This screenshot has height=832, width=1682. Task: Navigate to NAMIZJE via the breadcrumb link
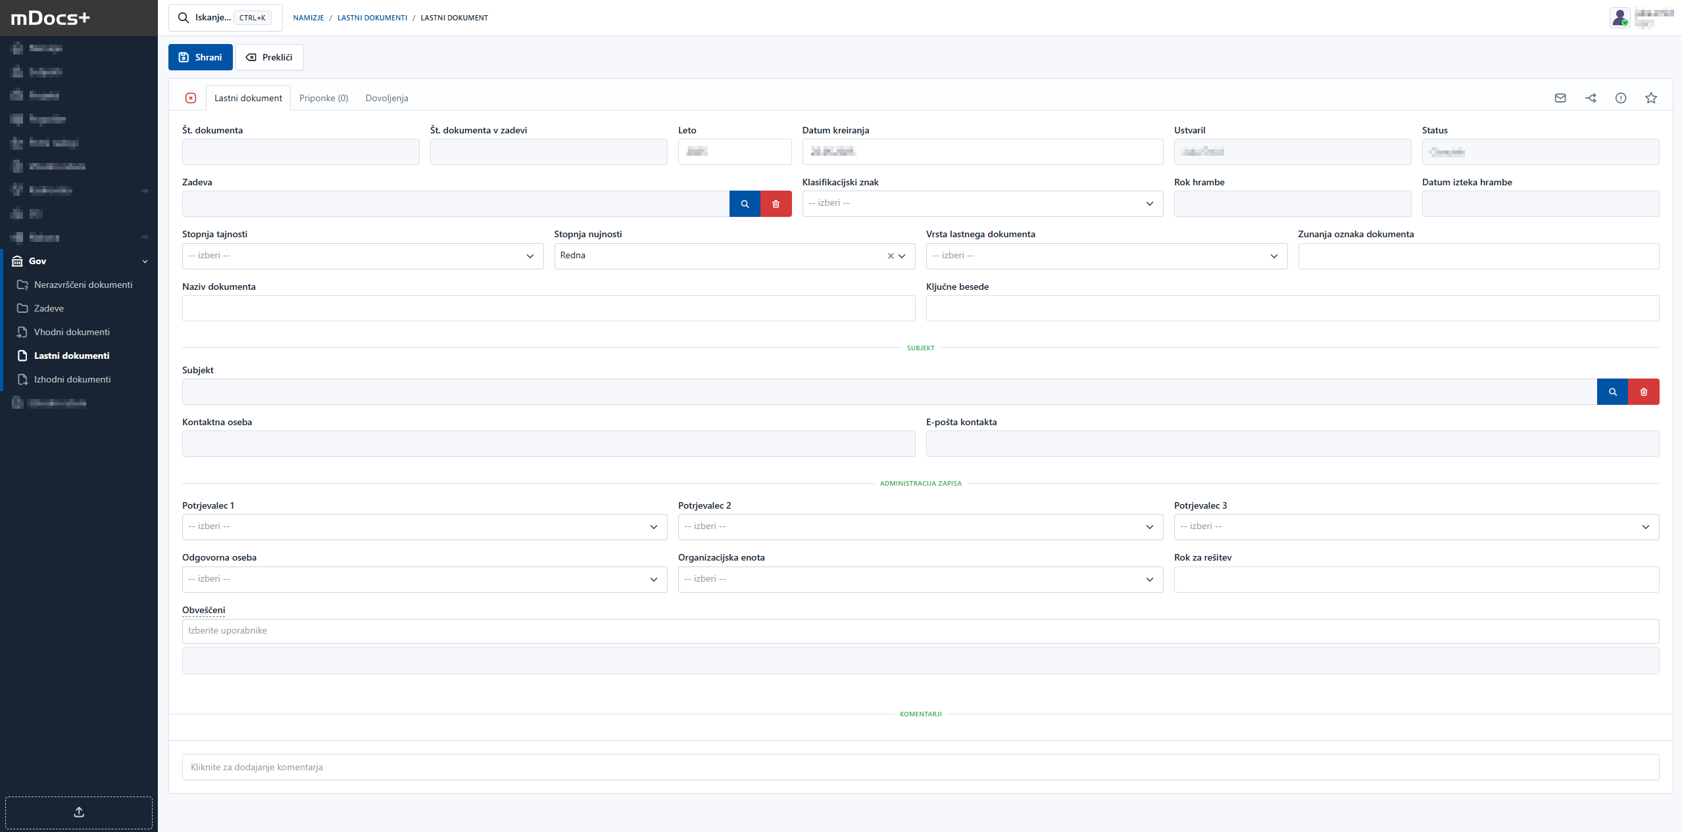coord(308,18)
